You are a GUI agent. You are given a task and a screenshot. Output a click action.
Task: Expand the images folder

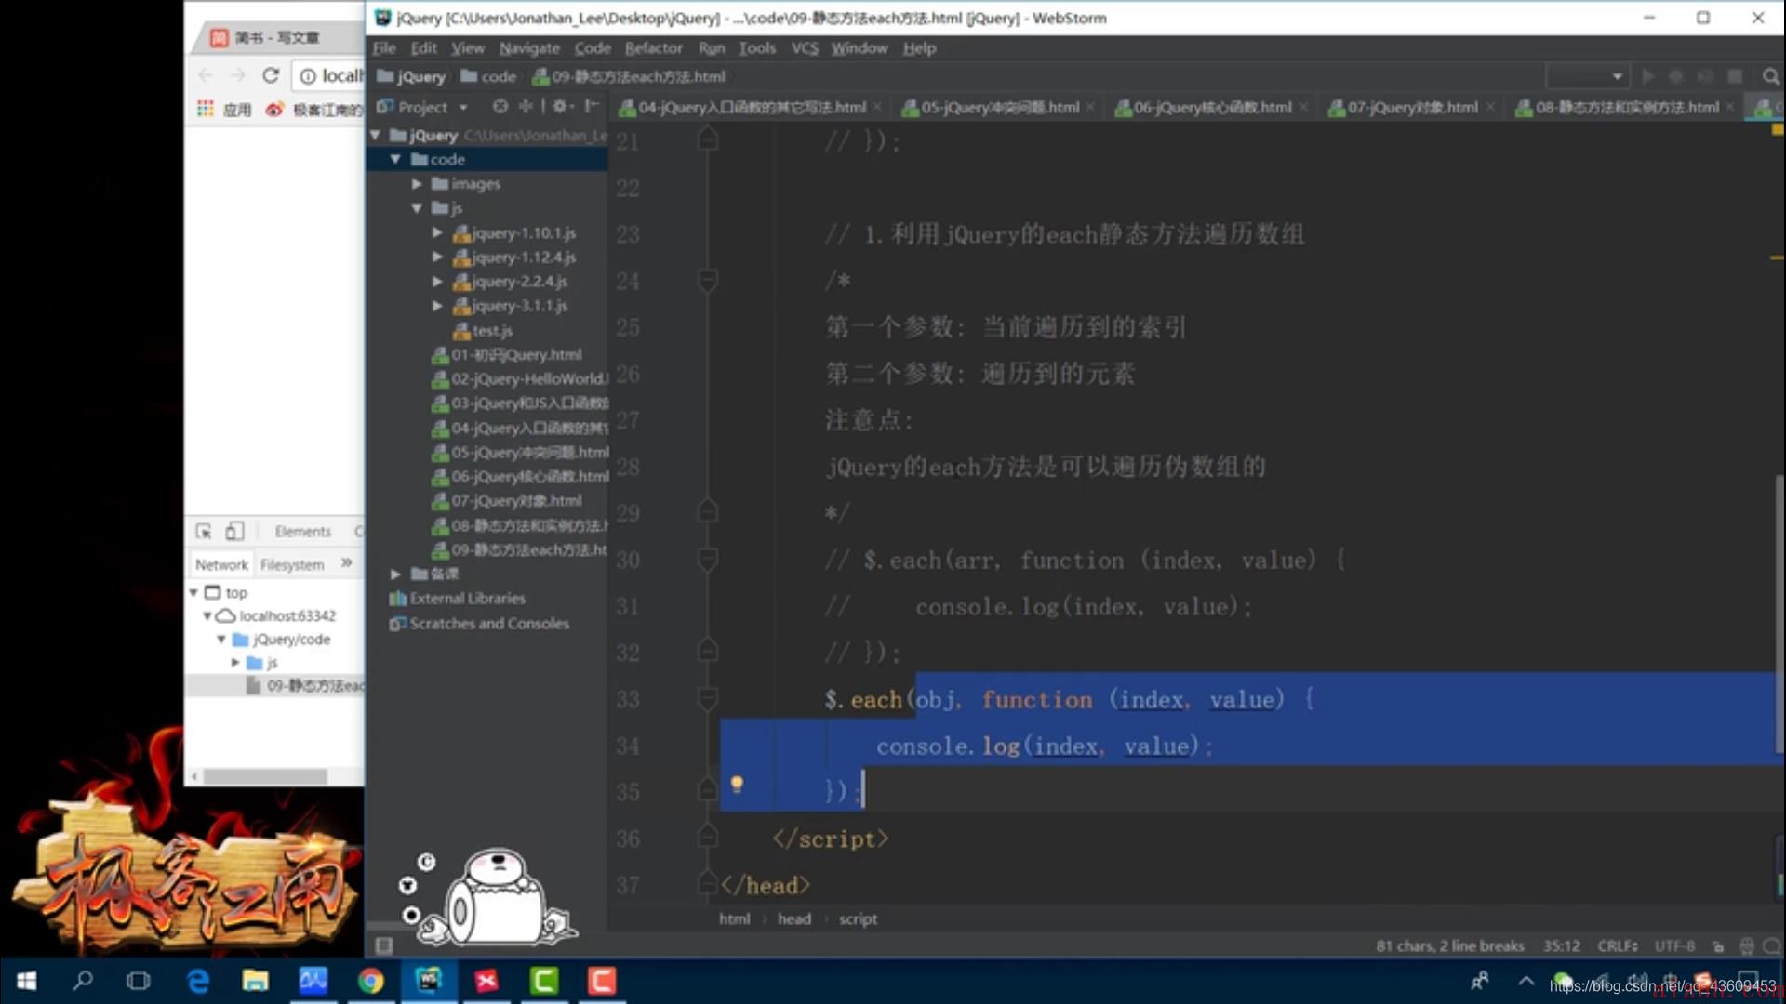417,184
